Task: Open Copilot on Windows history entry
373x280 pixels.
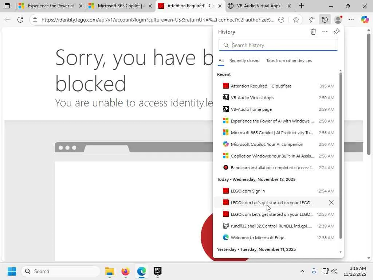Action: [x=276, y=156]
